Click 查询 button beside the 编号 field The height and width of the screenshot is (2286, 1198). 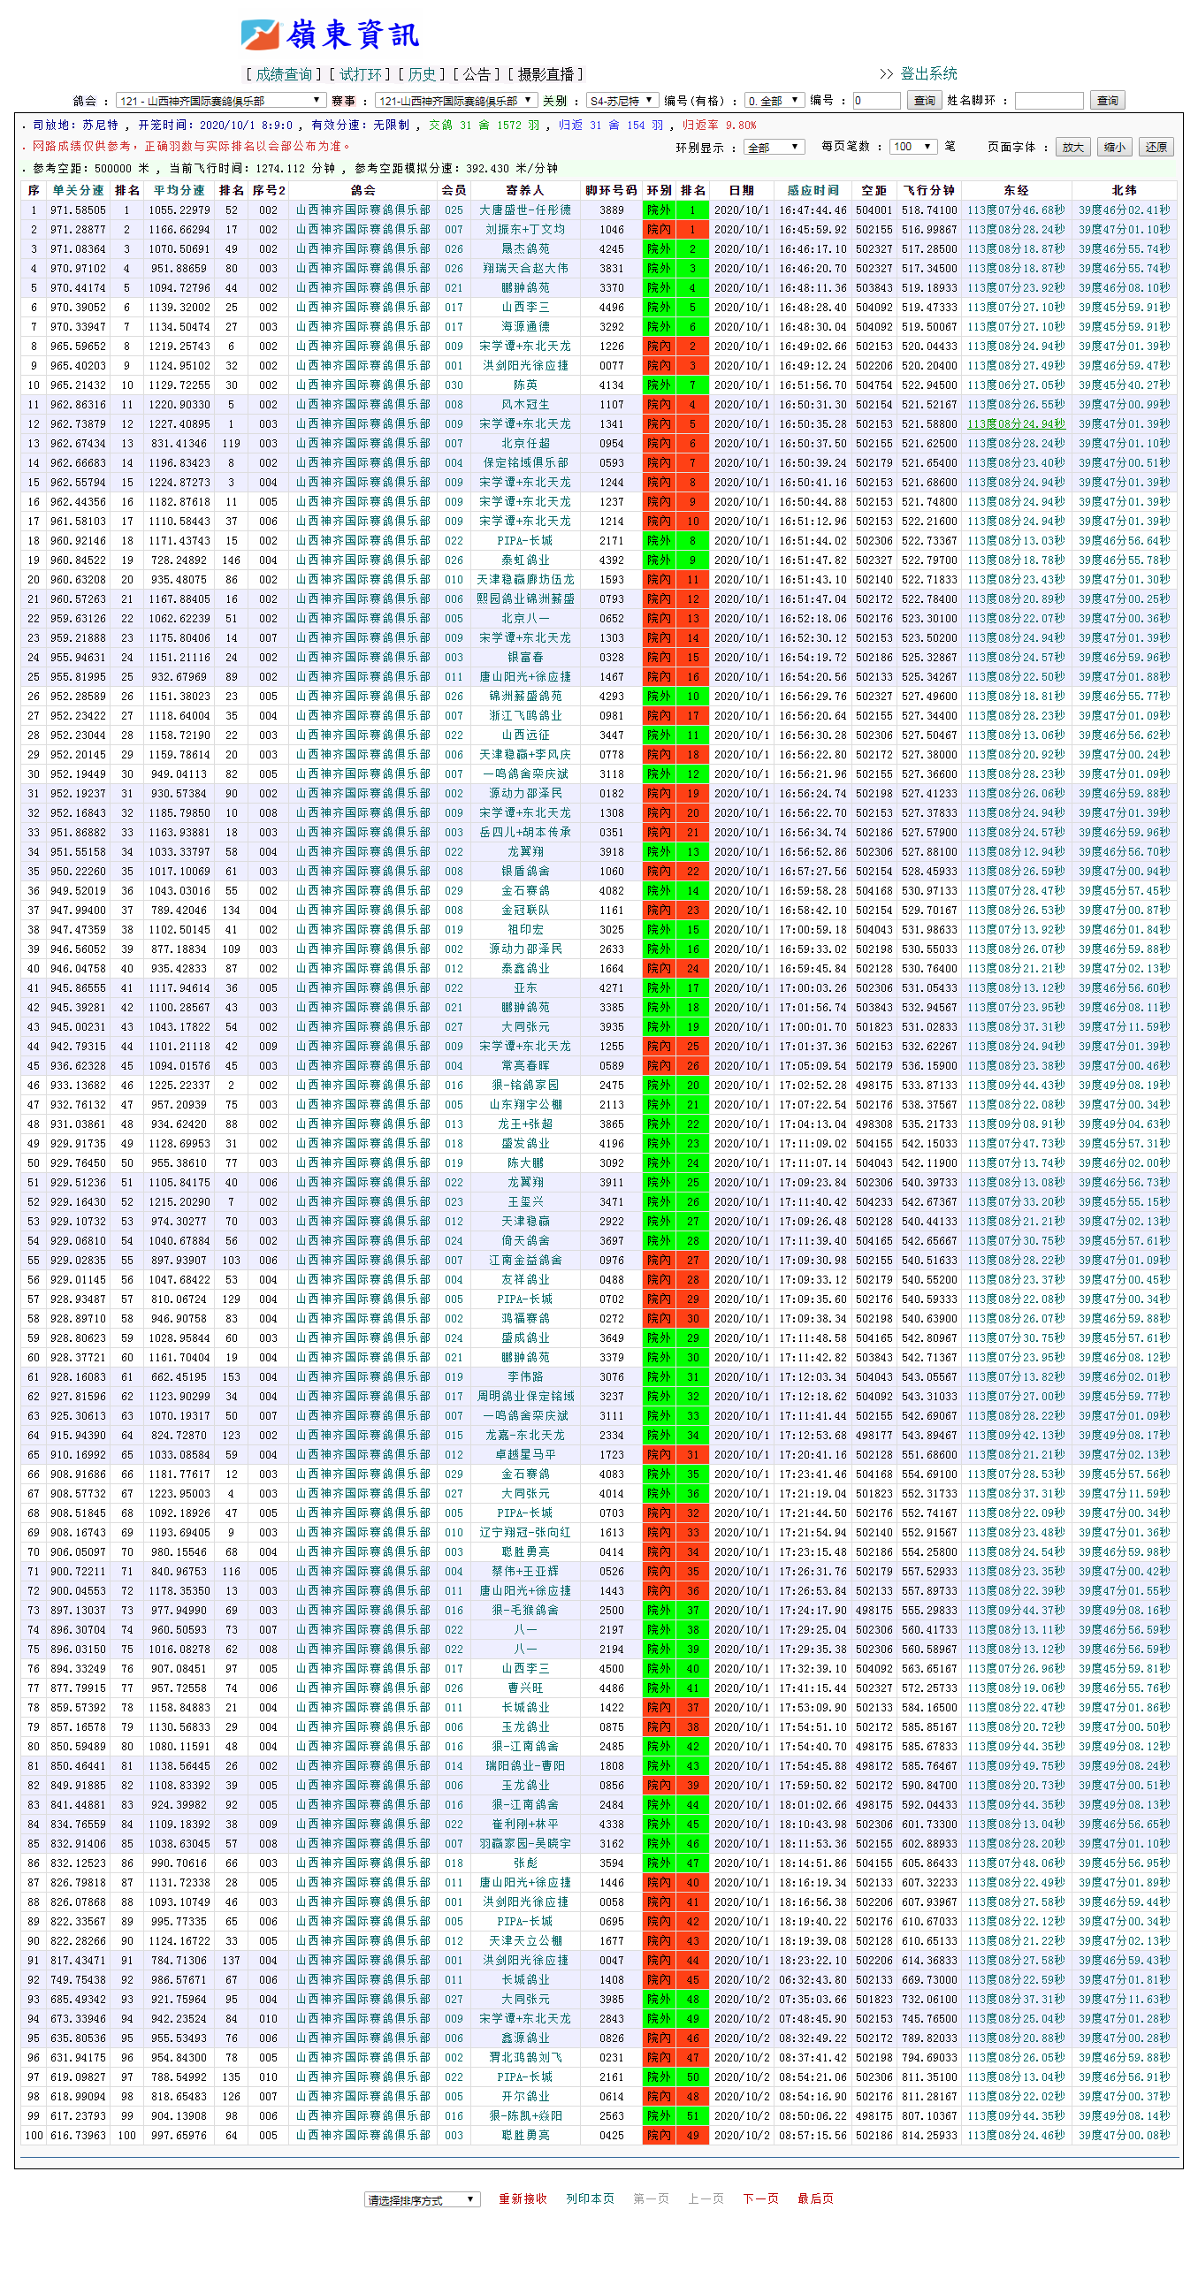coord(925,100)
